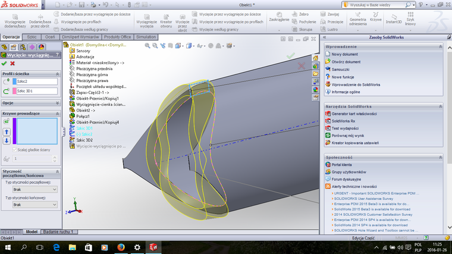
Task: Click Zoom to fit magnifier in viewport
Action: click(x=147, y=46)
